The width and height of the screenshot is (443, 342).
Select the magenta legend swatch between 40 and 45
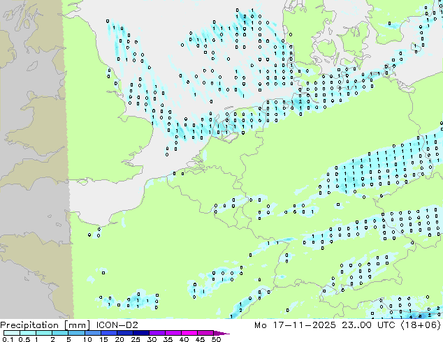click(x=189, y=333)
